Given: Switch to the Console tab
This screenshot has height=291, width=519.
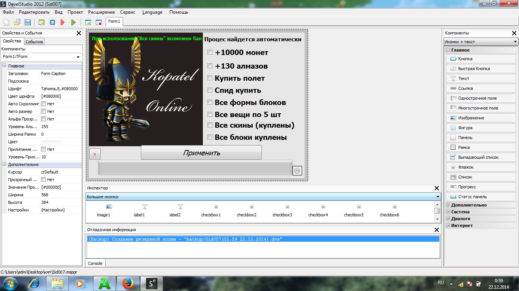Looking at the screenshot, I should click(95, 263).
